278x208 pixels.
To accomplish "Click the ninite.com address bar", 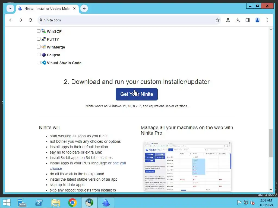I will [x=129, y=20].
